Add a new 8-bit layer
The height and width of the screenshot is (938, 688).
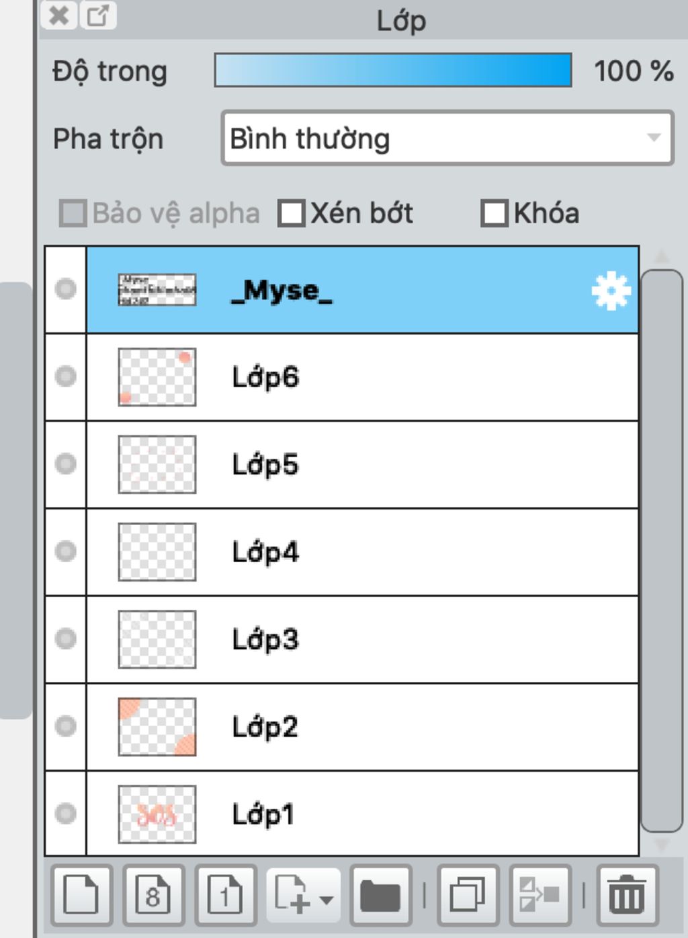(x=153, y=895)
